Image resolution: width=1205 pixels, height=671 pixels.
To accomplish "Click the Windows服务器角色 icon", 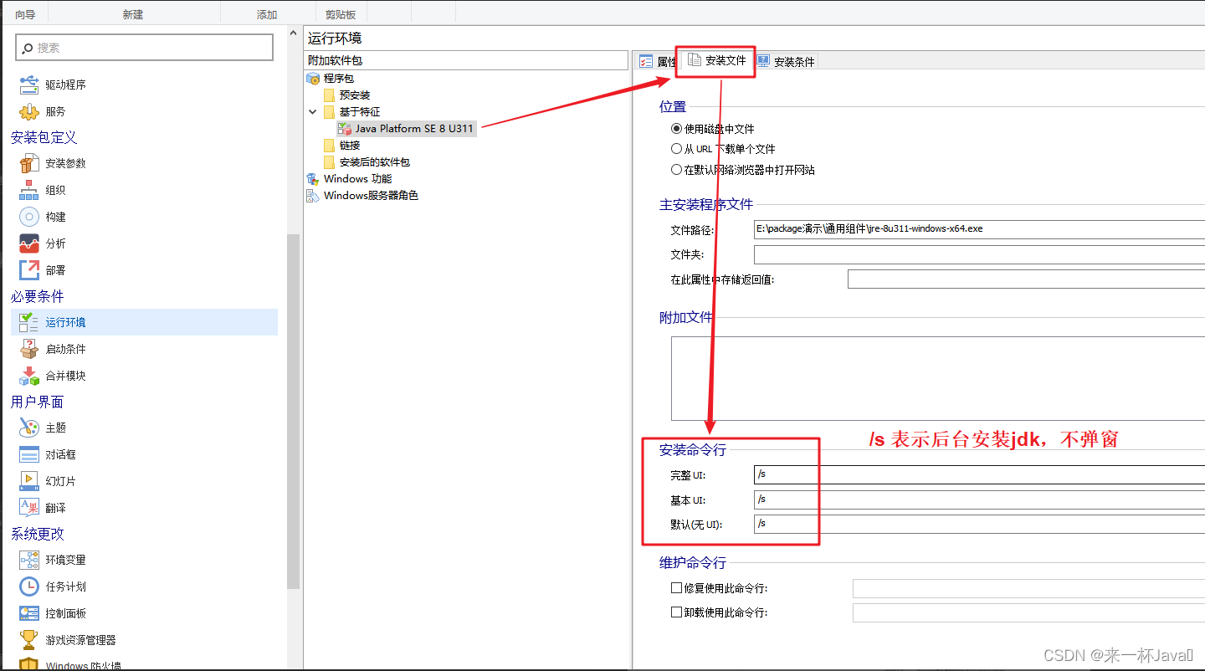I will 313,195.
